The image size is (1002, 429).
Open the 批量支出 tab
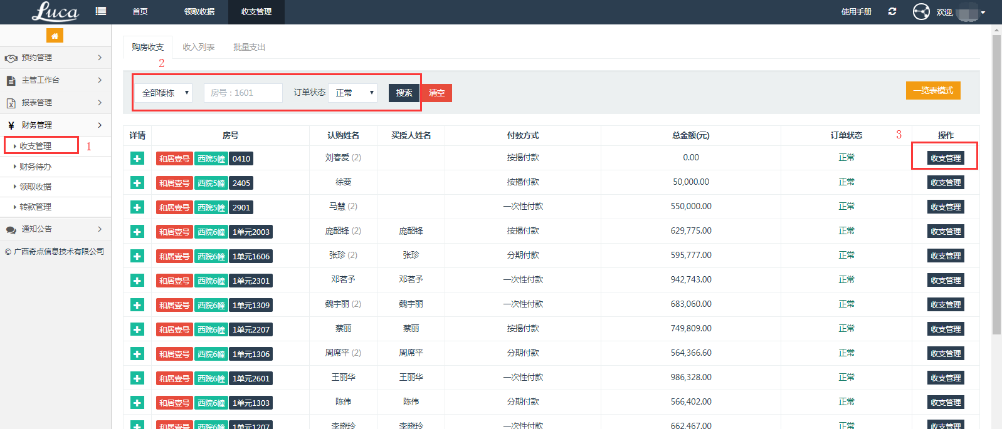[249, 47]
